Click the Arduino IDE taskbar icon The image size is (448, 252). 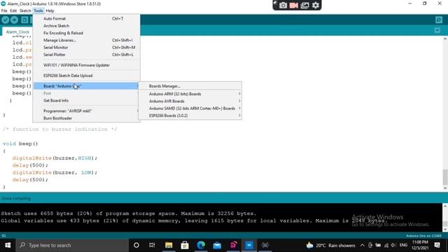[x=249, y=245]
